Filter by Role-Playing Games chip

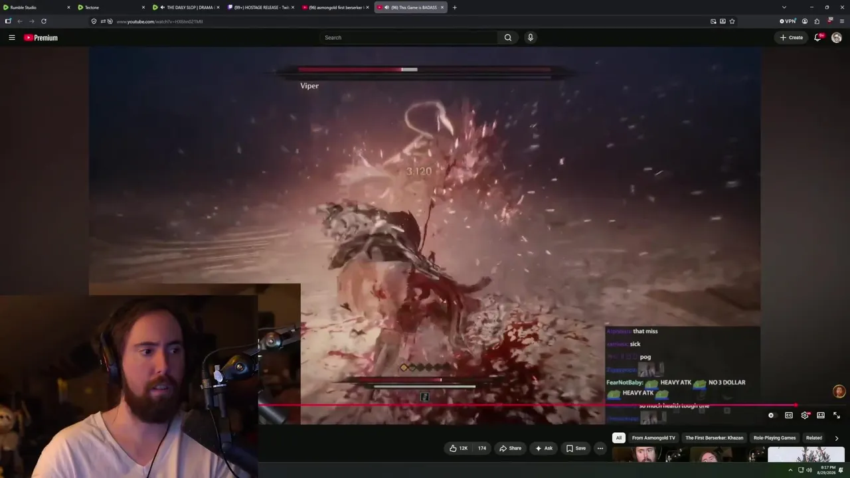(x=774, y=438)
